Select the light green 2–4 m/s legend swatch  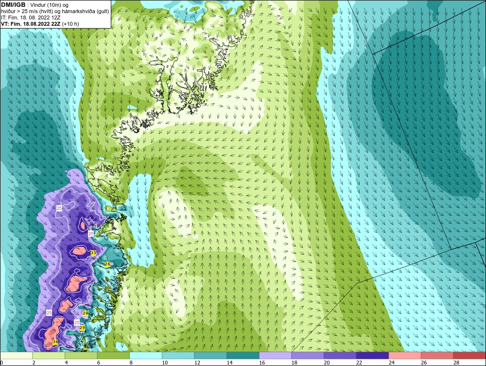(49, 355)
